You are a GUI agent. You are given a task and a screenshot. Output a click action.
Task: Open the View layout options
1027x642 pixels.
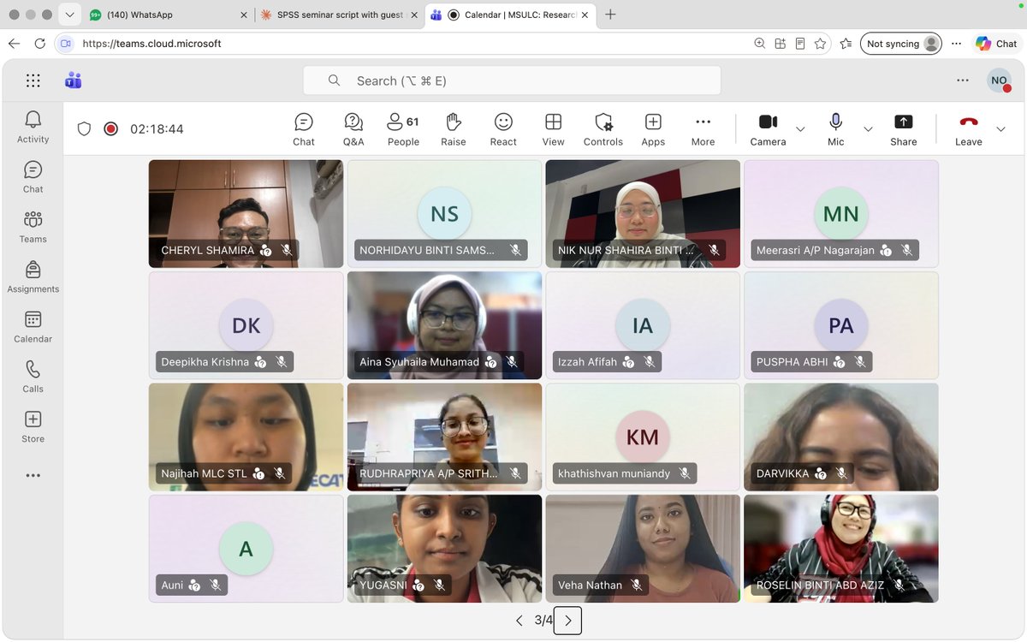[553, 129]
